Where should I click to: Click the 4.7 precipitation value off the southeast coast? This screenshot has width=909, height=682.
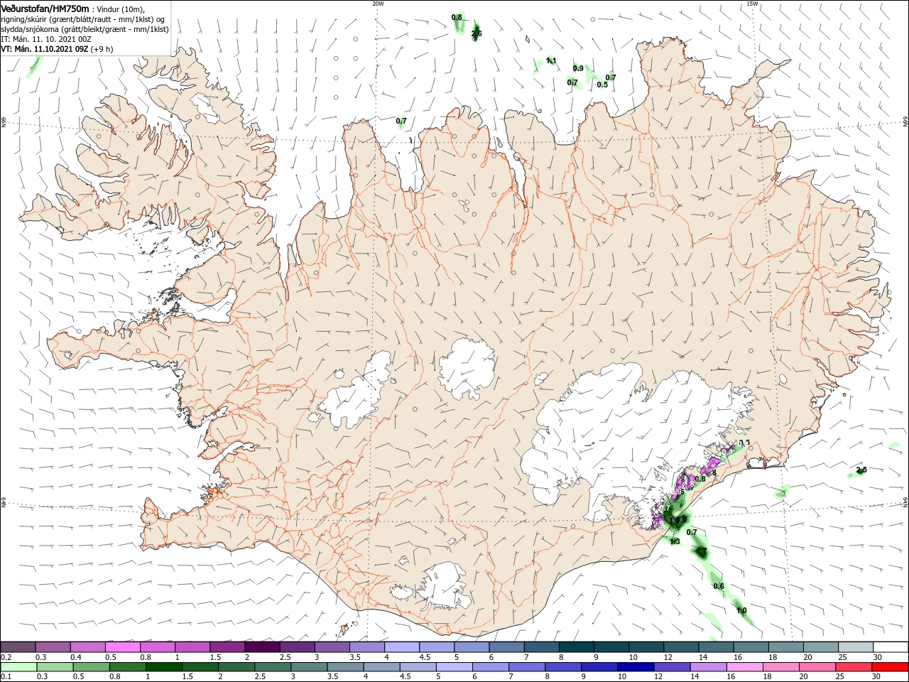pos(701,551)
